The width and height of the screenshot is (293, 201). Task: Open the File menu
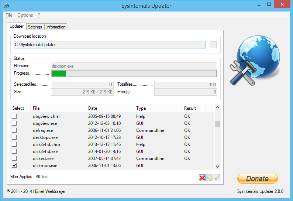coord(9,15)
